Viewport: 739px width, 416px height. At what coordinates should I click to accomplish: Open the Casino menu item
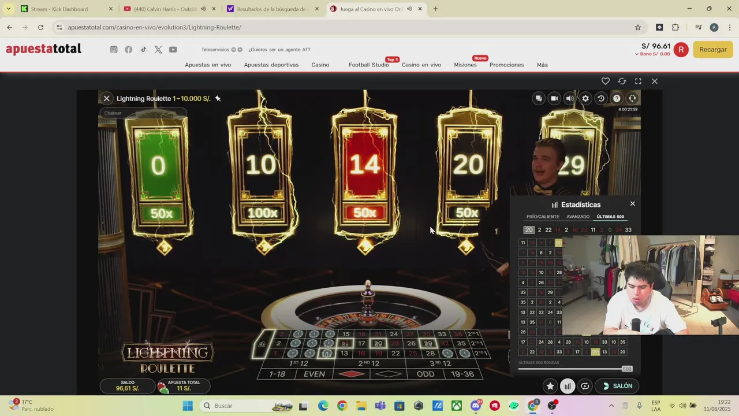pyautogui.click(x=320, y=65)
